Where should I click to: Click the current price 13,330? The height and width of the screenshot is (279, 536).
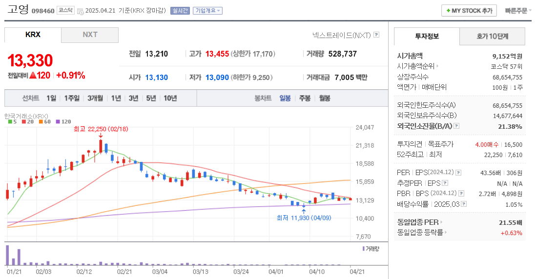coord(30,60)
